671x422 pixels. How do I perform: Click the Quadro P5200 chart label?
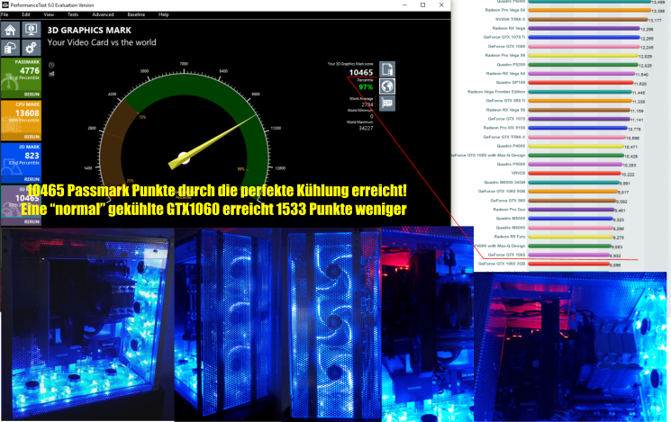coord(511,65)
